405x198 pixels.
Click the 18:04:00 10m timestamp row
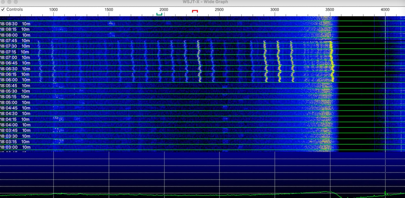(x=15, y=125)
